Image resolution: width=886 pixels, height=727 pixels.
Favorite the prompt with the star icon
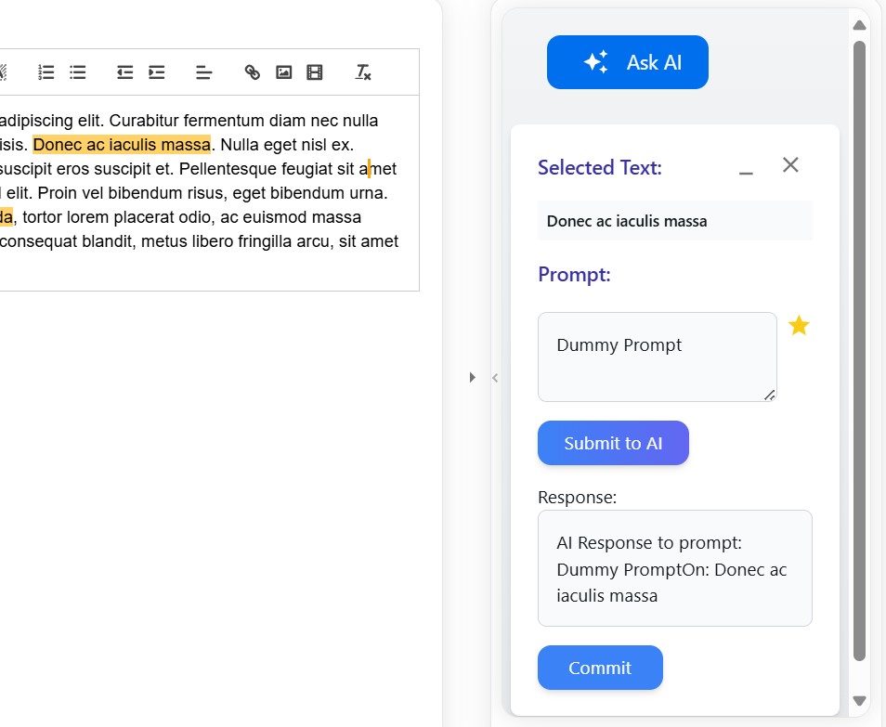tap(799, 325)
